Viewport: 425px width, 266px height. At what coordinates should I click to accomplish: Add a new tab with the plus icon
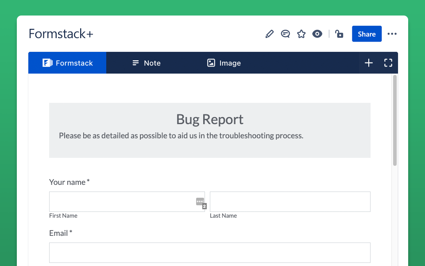point(369,63)
